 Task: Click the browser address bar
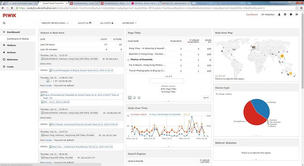155,8
